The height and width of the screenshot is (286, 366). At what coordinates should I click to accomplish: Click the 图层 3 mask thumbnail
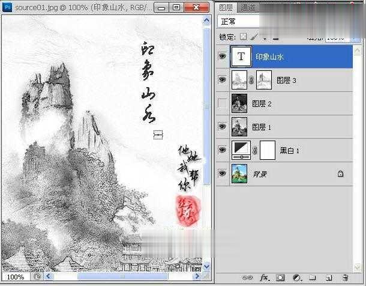[x=264, y=80]
